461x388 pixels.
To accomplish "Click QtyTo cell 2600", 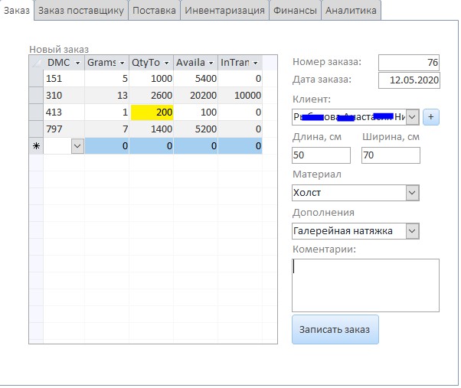I will coord(152,95).
